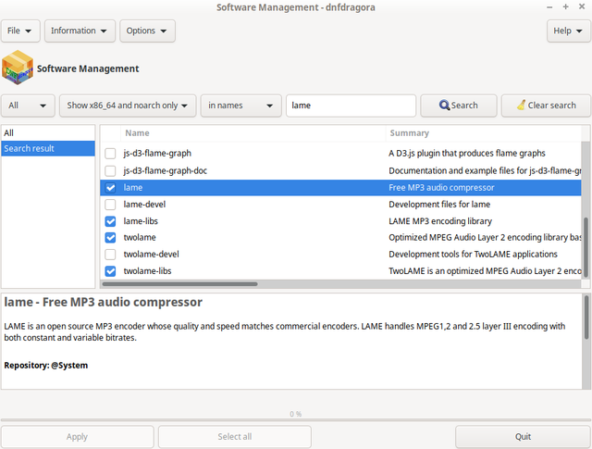Screen dimensions: 592x449
Task: Click the magnifier icon on the Search button
Action: point(444,105)
